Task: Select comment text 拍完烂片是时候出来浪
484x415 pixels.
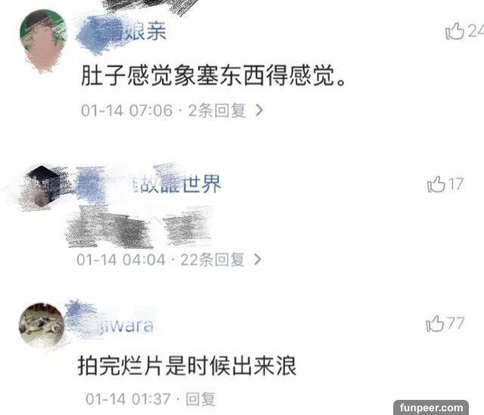Action: pos(187,367)
